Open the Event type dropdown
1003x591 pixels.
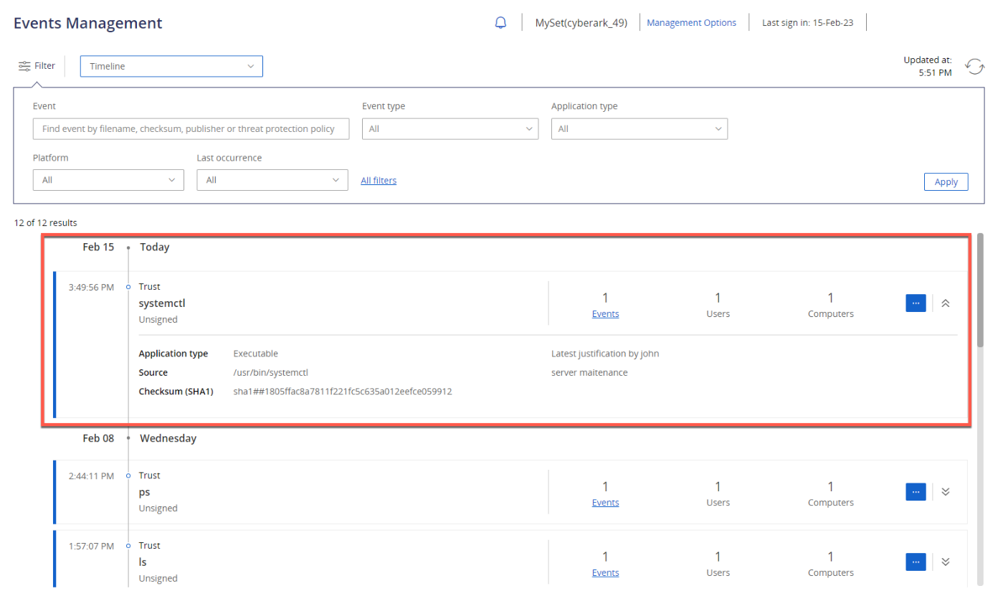(x=450, y=128)
